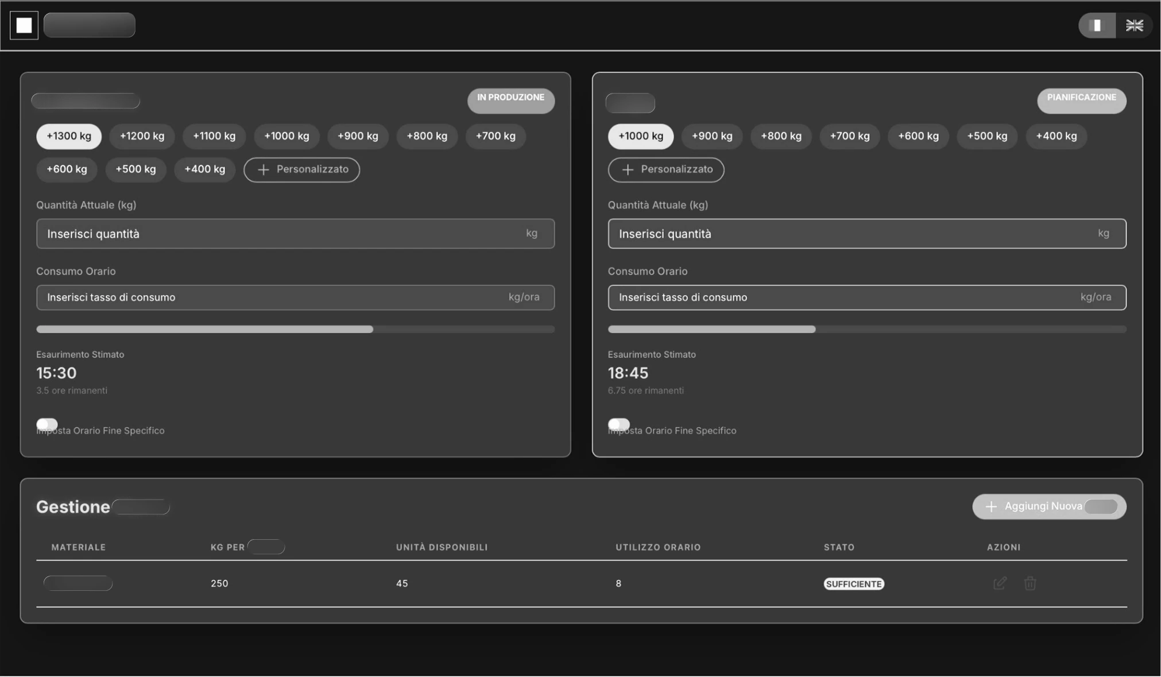Enable Imposta Orario Fine Specifico on right card
Image resolution: width=1161 pixels, height=677 pixels.
click(x=618, y=424)
